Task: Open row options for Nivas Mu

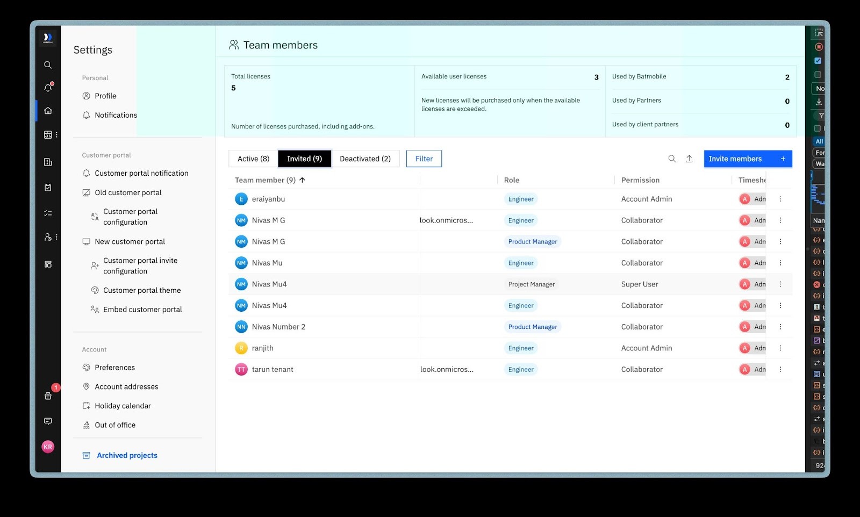Action: pos(780,263)
